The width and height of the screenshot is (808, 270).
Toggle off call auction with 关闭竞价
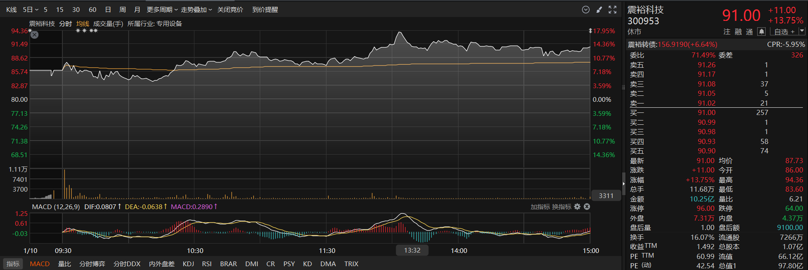(230, 9)
